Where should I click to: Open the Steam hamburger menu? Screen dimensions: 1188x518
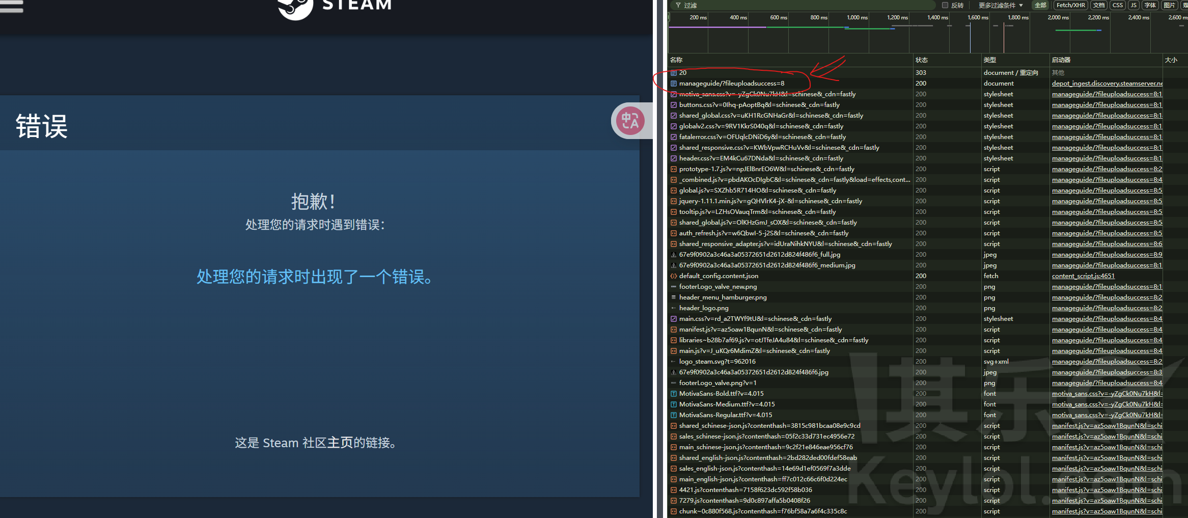point(11,6)
